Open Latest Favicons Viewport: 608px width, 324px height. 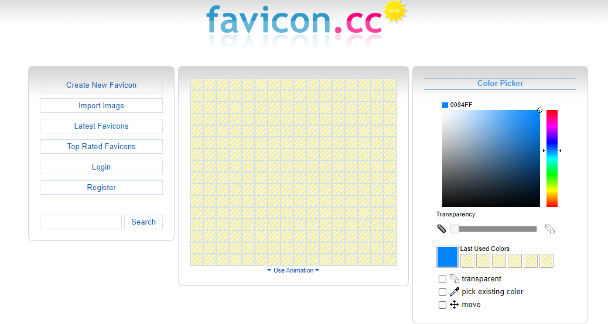(x=101, y=126)
